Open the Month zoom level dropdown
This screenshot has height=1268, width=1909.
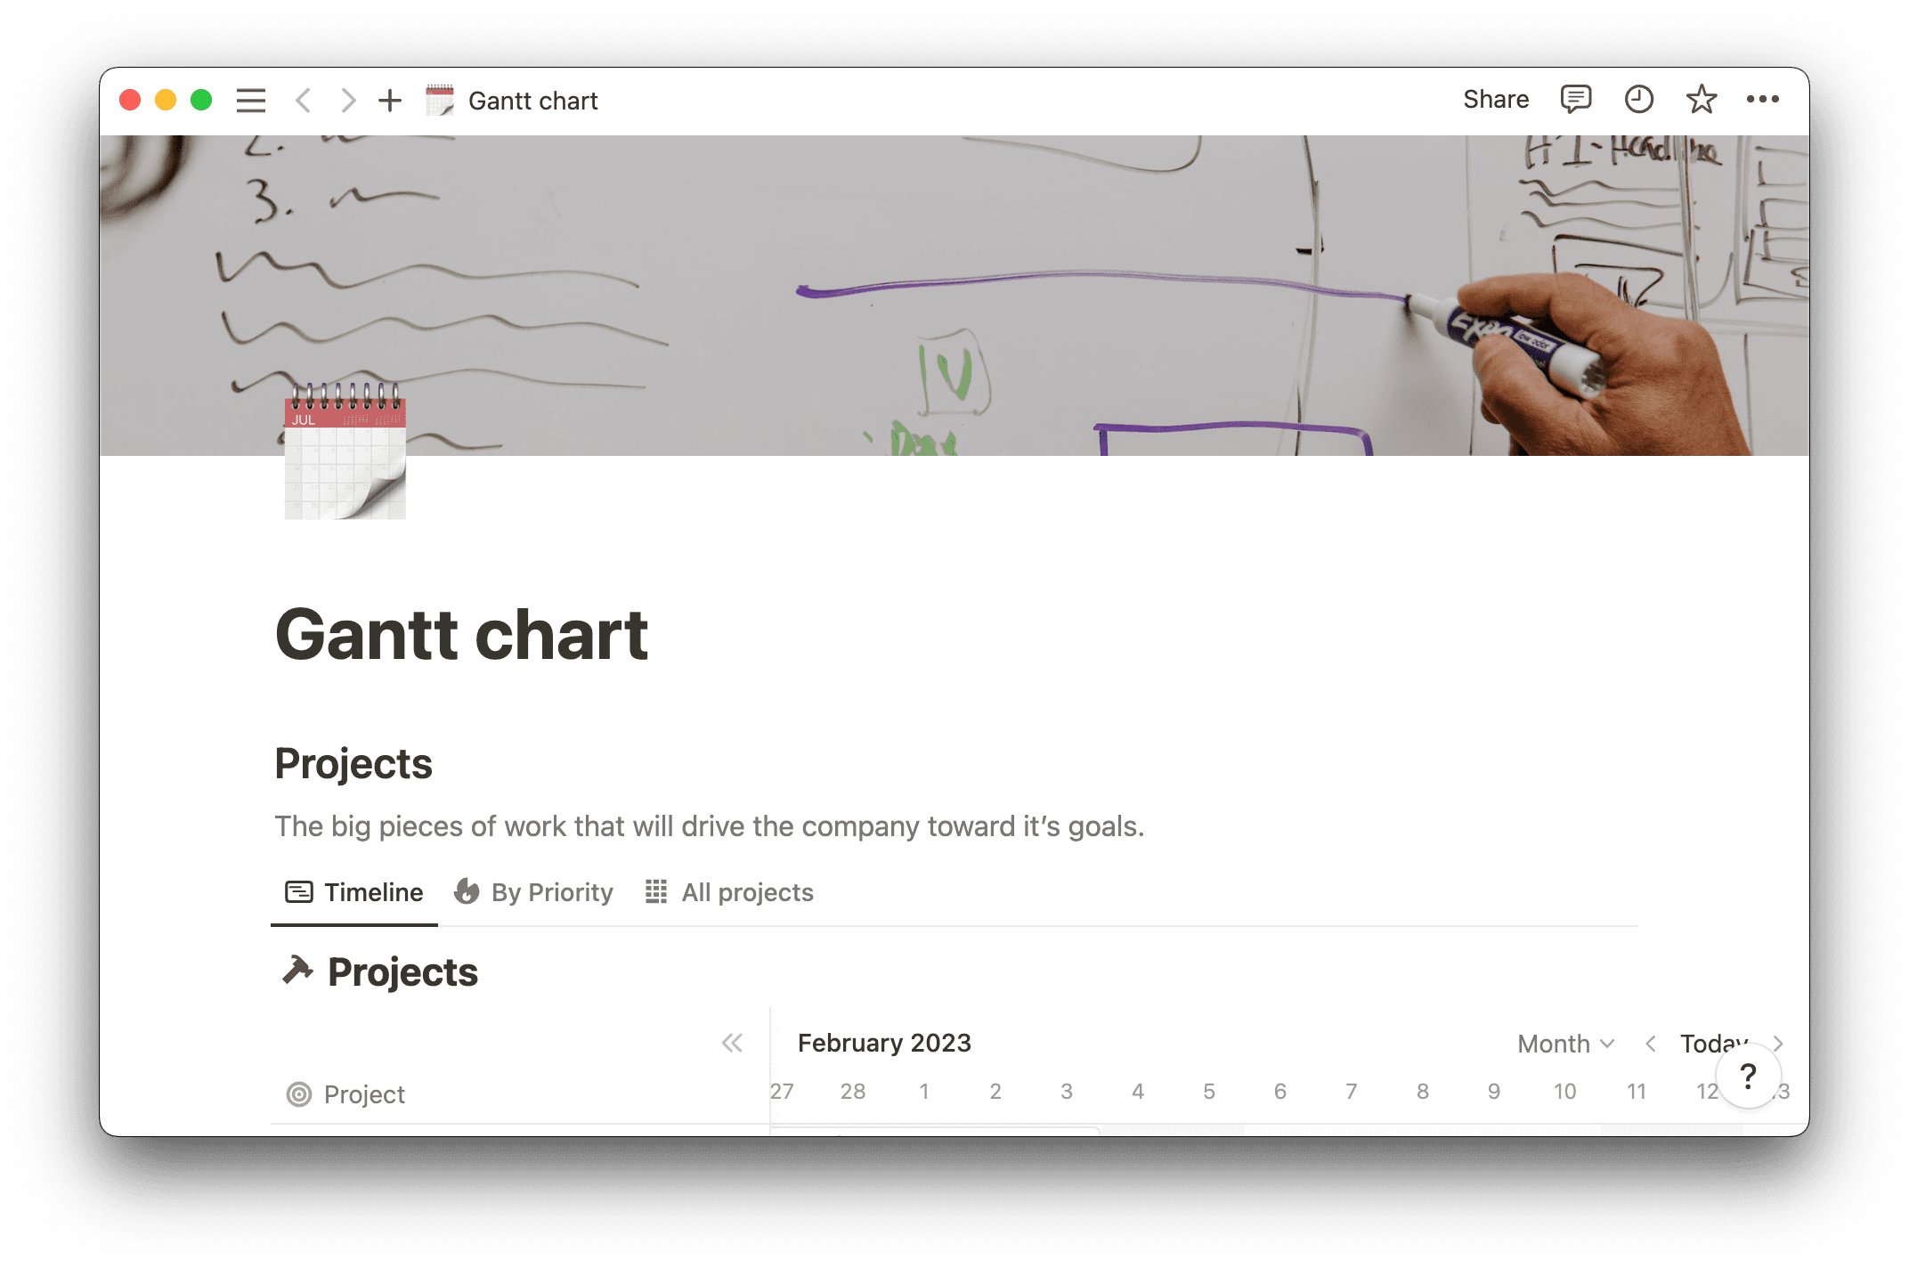click(1564, 1043)
